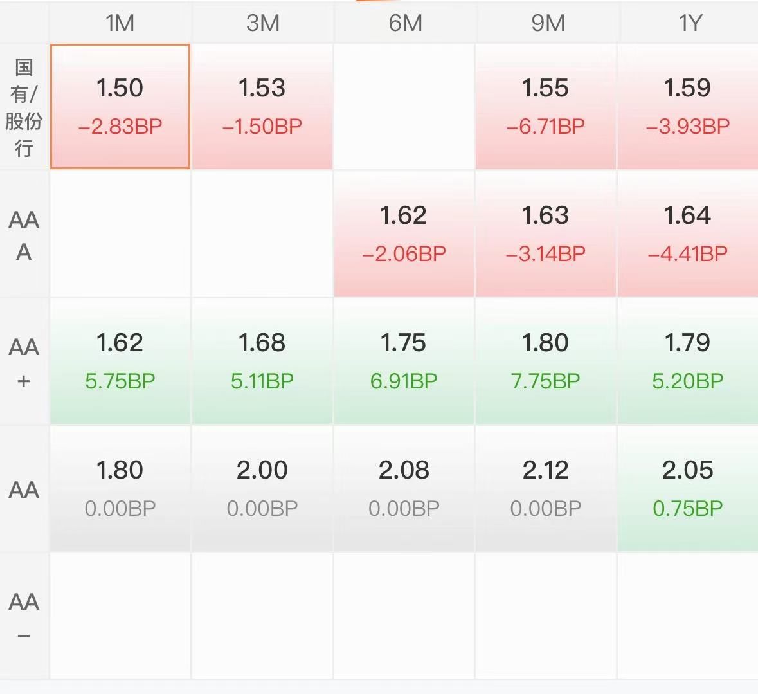Image resolution: width=758 pixels, height=694 pixels.
Task: Open the highlighted 1.50 cell with -2.83BP
Action: point(120,106)
